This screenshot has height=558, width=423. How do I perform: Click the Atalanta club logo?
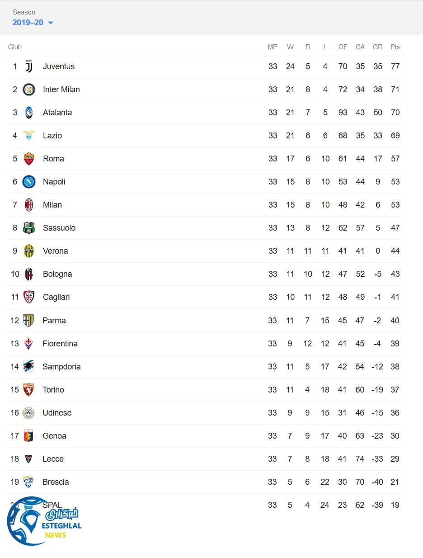pyautogui.click(x=29, y=113)
